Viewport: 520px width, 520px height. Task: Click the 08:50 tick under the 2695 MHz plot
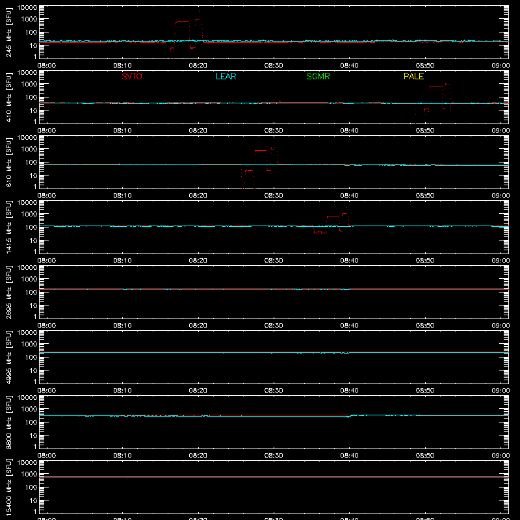[425, 326]
